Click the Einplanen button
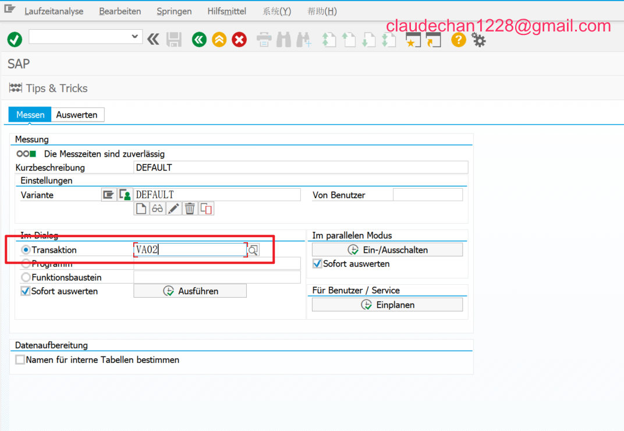 (387, 305)
